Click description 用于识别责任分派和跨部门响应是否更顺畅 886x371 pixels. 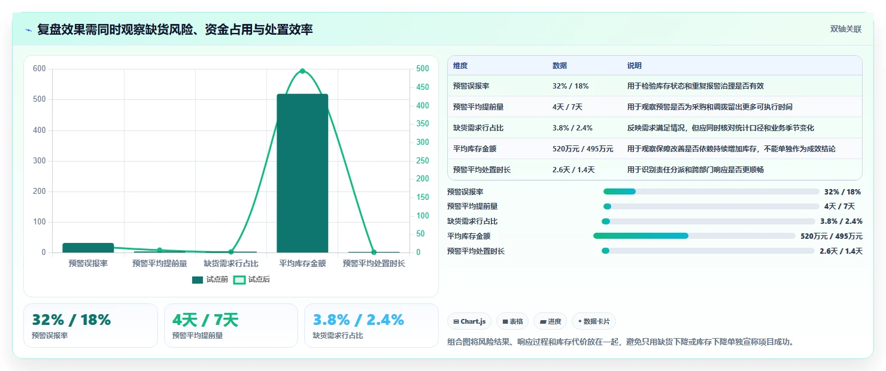(x=696, y=170)
